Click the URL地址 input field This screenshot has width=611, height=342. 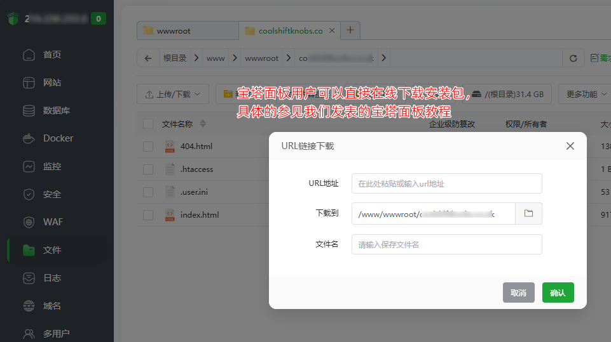446,183
